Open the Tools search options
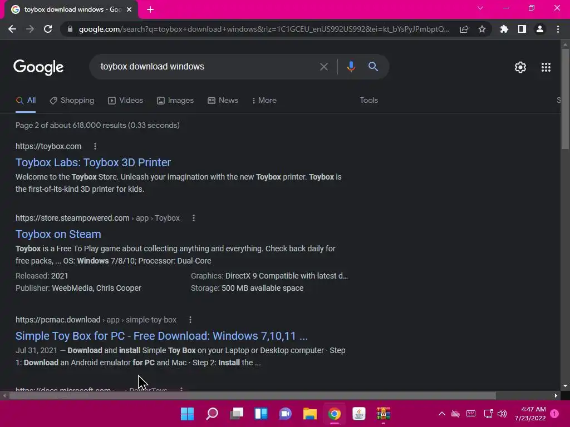This screenshot has width=570, height=427. coord(368,100)
